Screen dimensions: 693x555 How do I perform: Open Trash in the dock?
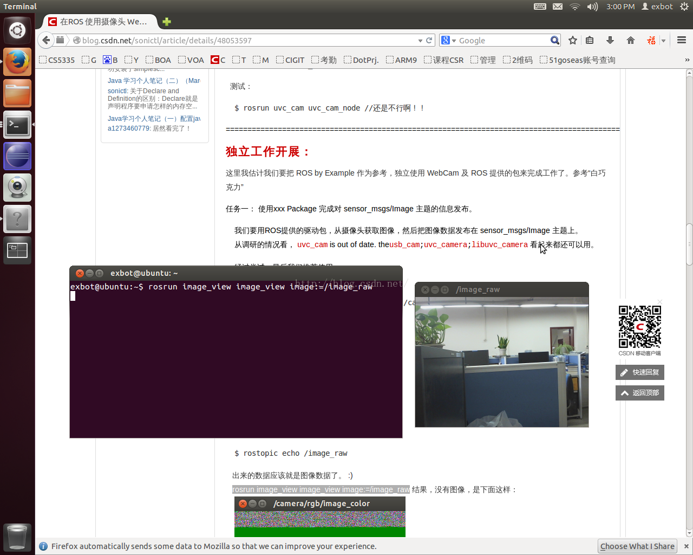[x=17, y=537]
